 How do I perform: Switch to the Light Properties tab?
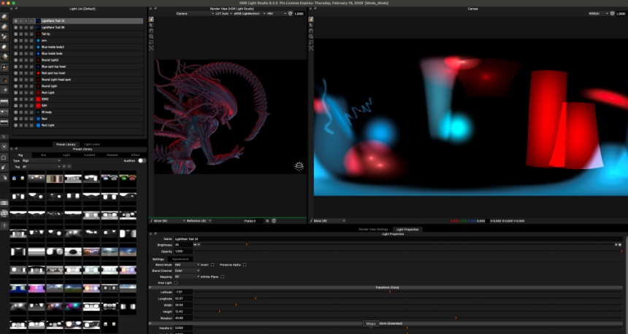(407, 230)
